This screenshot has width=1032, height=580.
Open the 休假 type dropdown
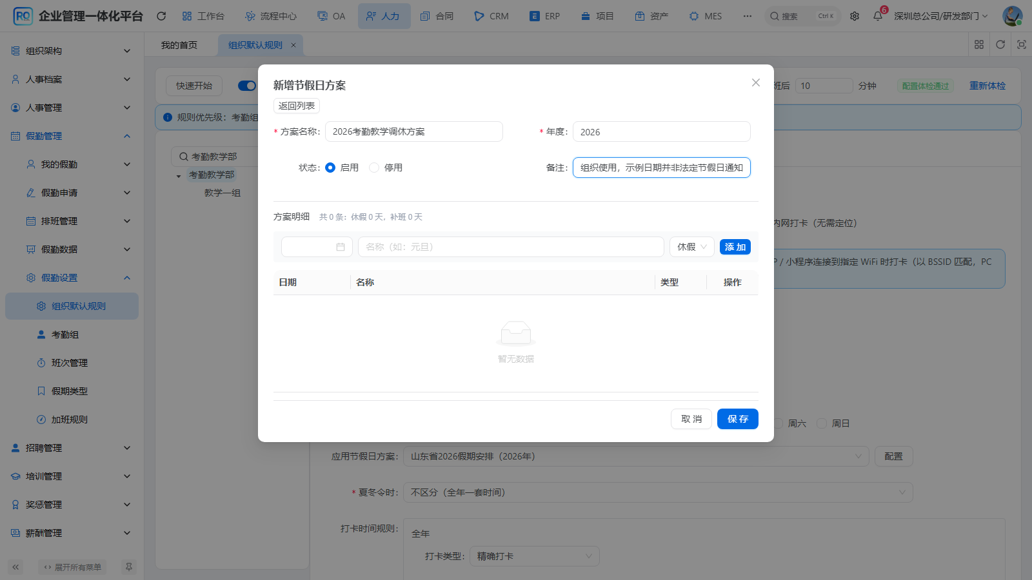click(x=692, y=247)
